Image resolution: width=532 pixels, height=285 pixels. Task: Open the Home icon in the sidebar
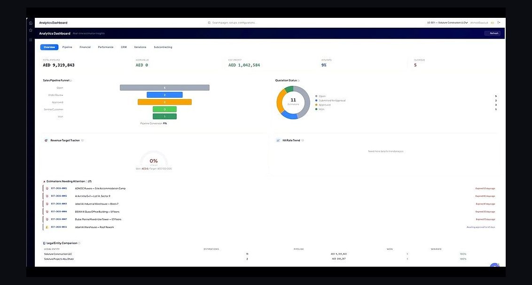[x=31, y=23]
